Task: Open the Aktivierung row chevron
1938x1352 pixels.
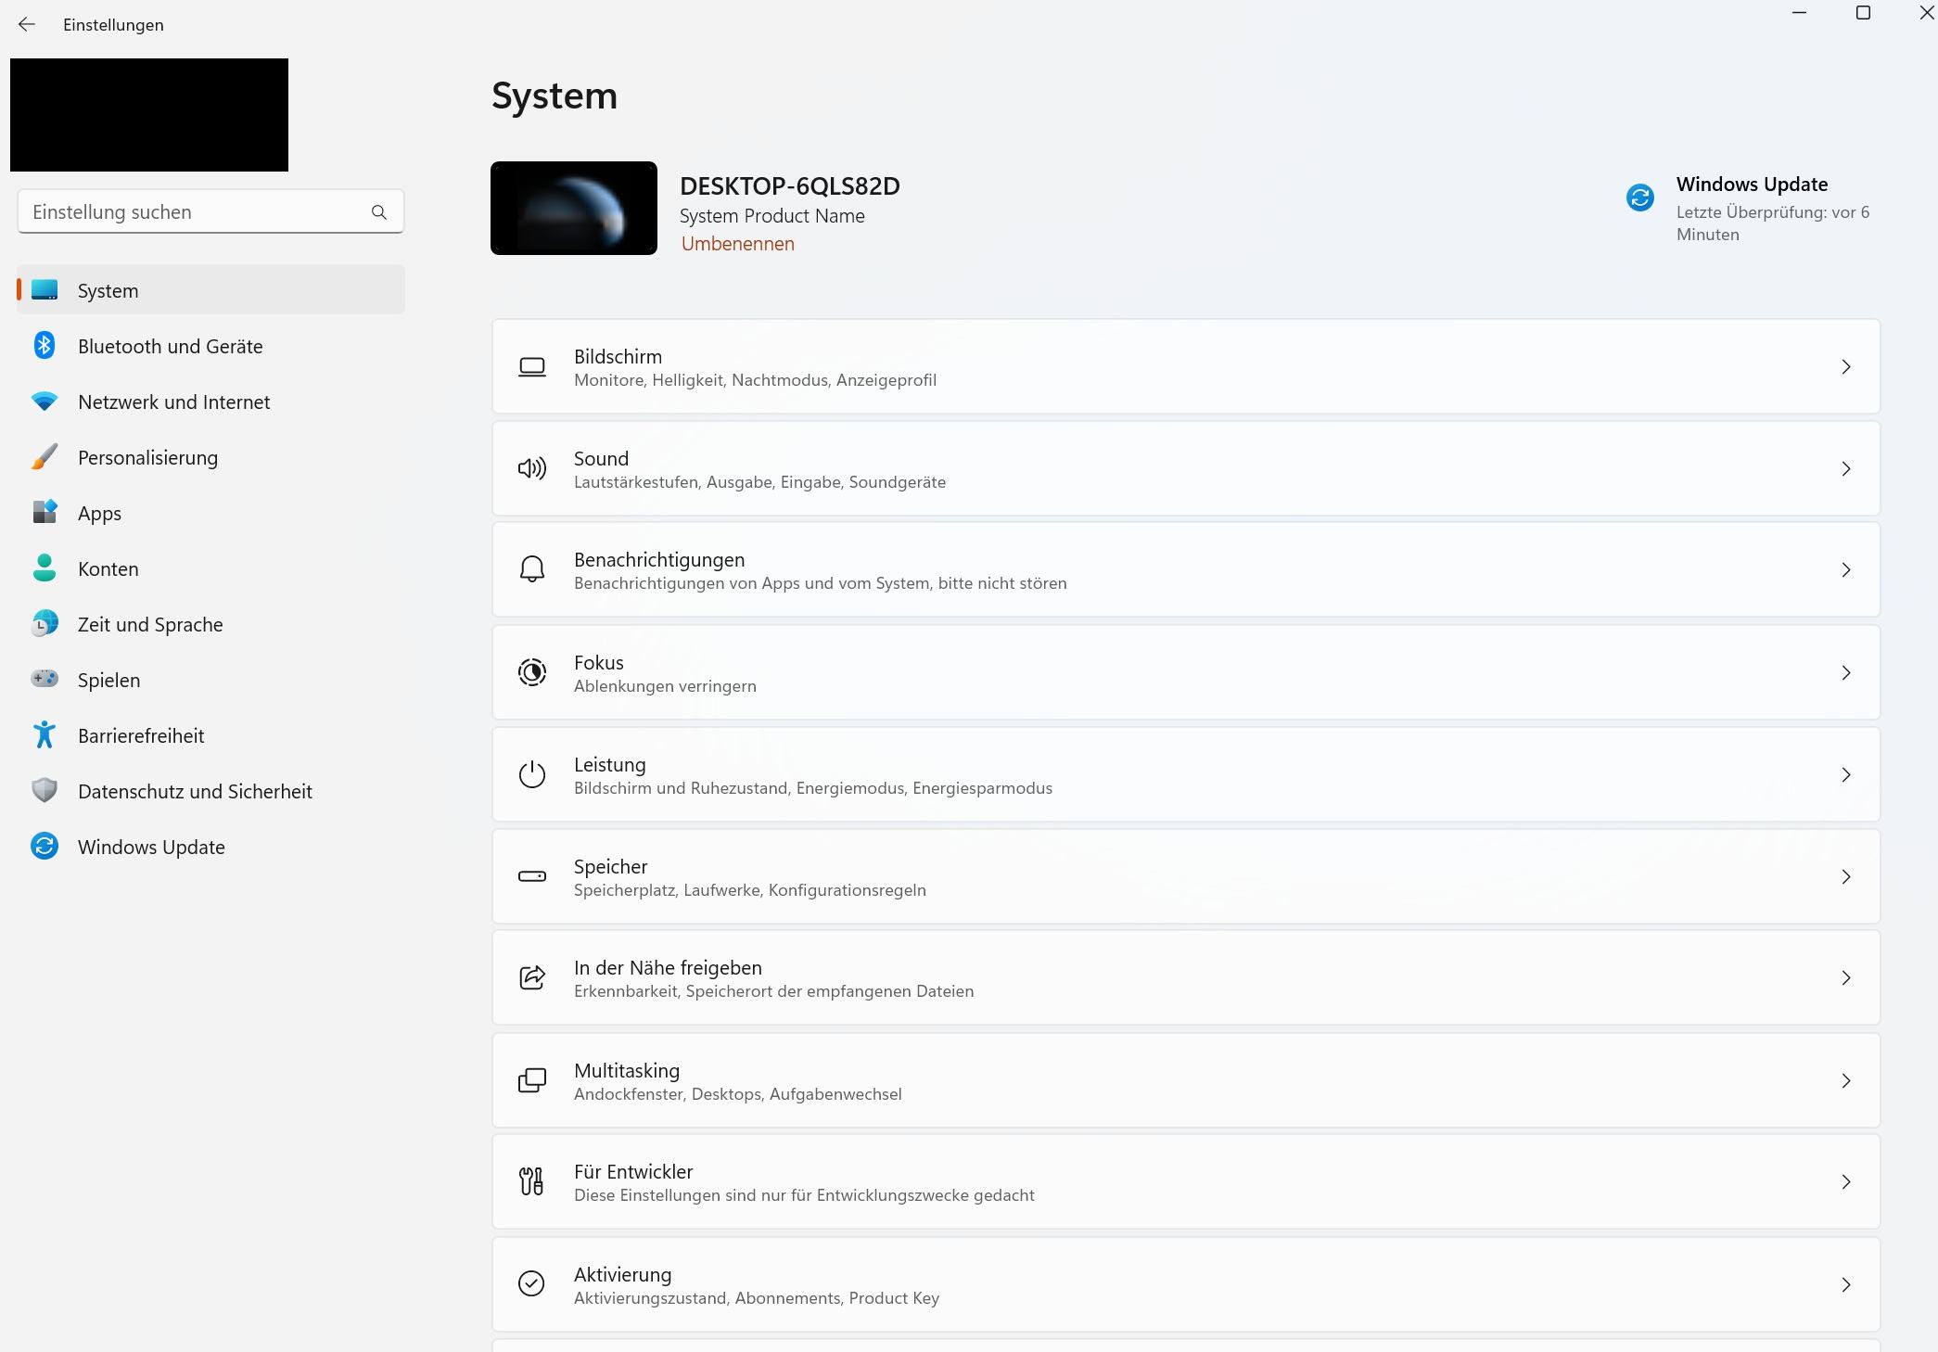Action: tap(1845, 1284)
